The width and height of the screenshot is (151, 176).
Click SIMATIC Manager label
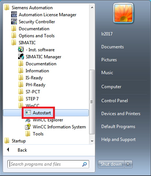(43, 57)
